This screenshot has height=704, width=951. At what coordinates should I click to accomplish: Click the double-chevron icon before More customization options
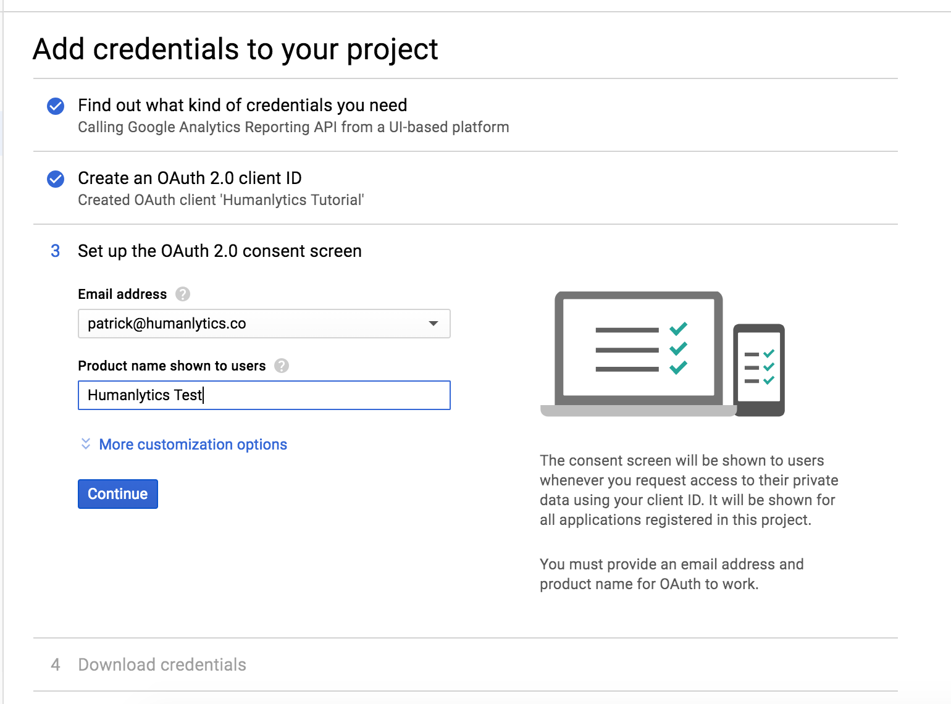86,444
